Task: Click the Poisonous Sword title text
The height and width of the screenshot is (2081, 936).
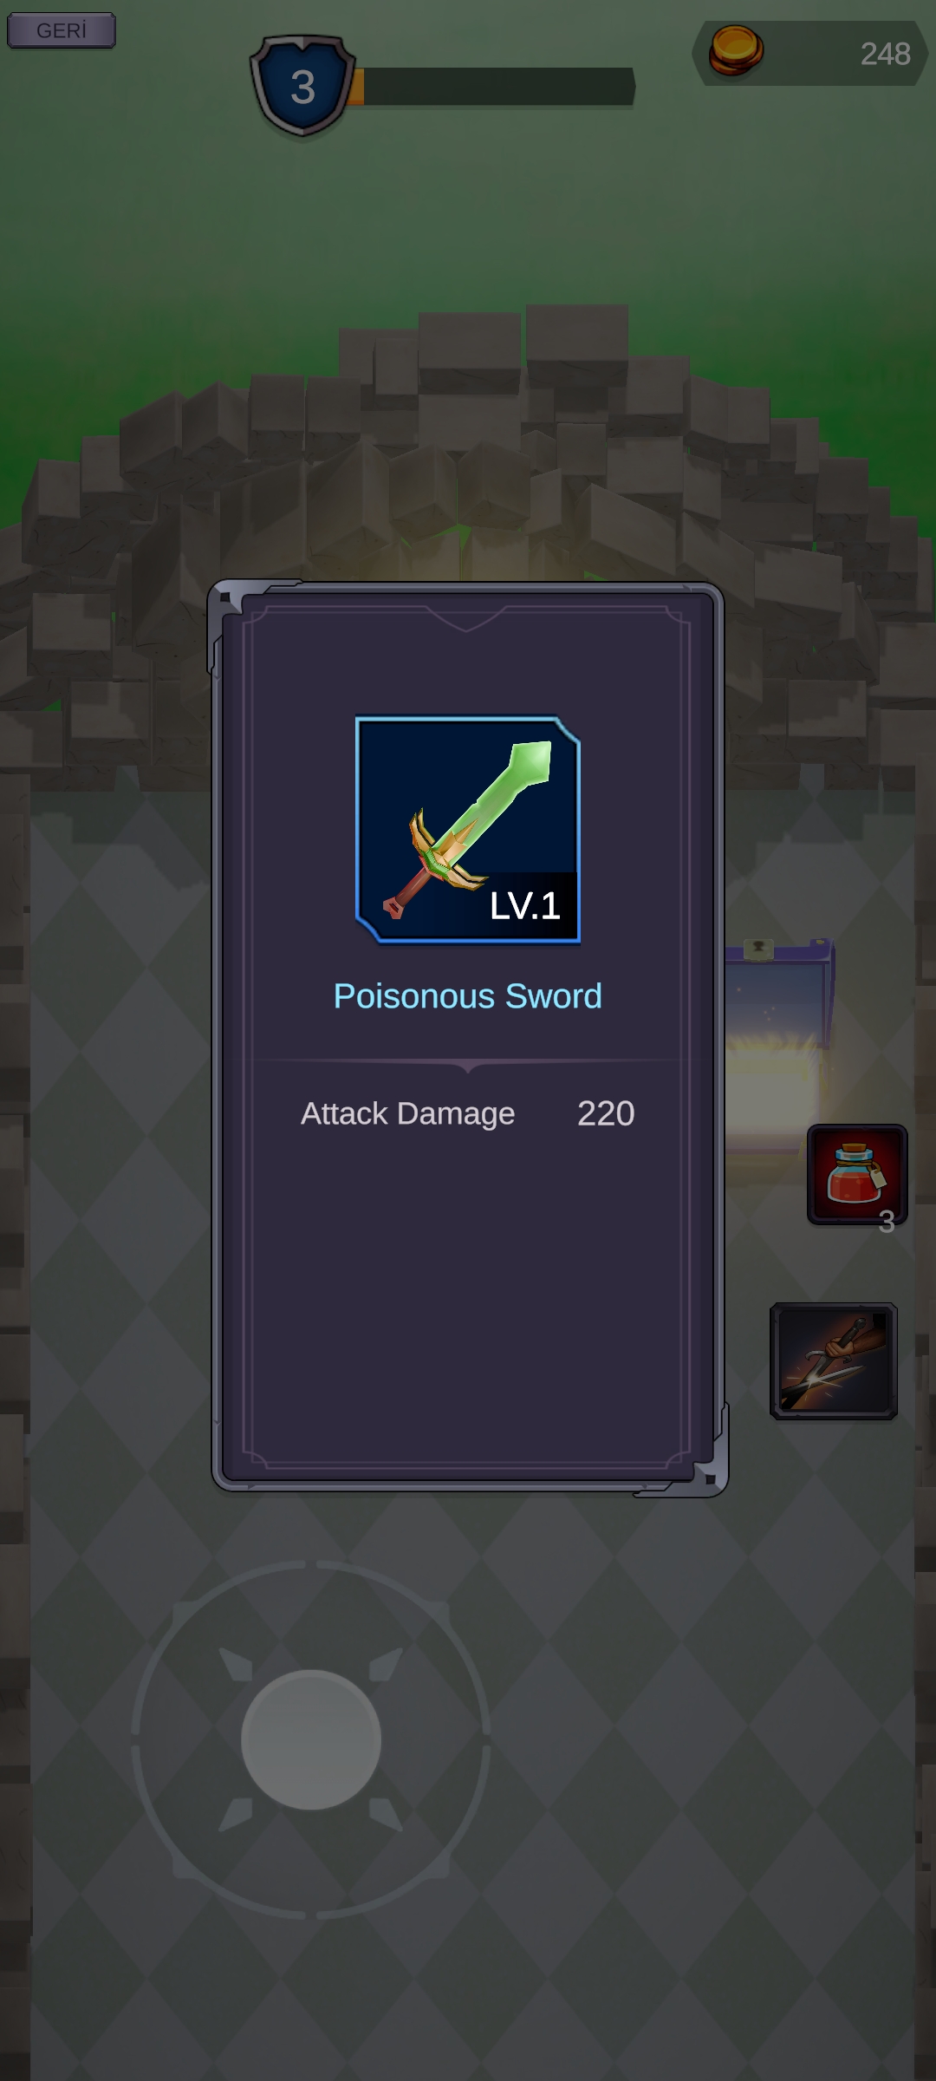Action: click(x=467, y=996)
